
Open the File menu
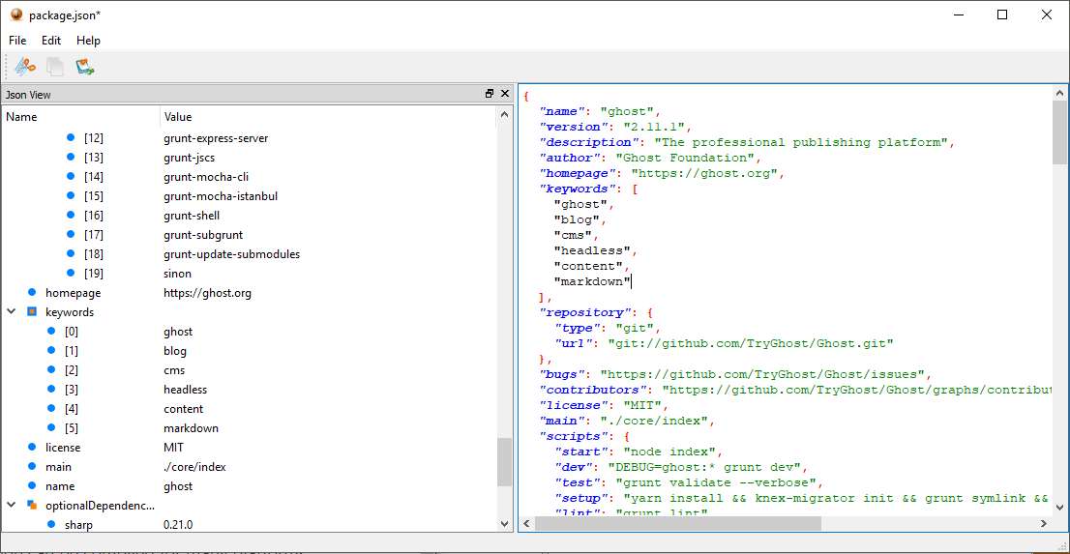(17, 41)
